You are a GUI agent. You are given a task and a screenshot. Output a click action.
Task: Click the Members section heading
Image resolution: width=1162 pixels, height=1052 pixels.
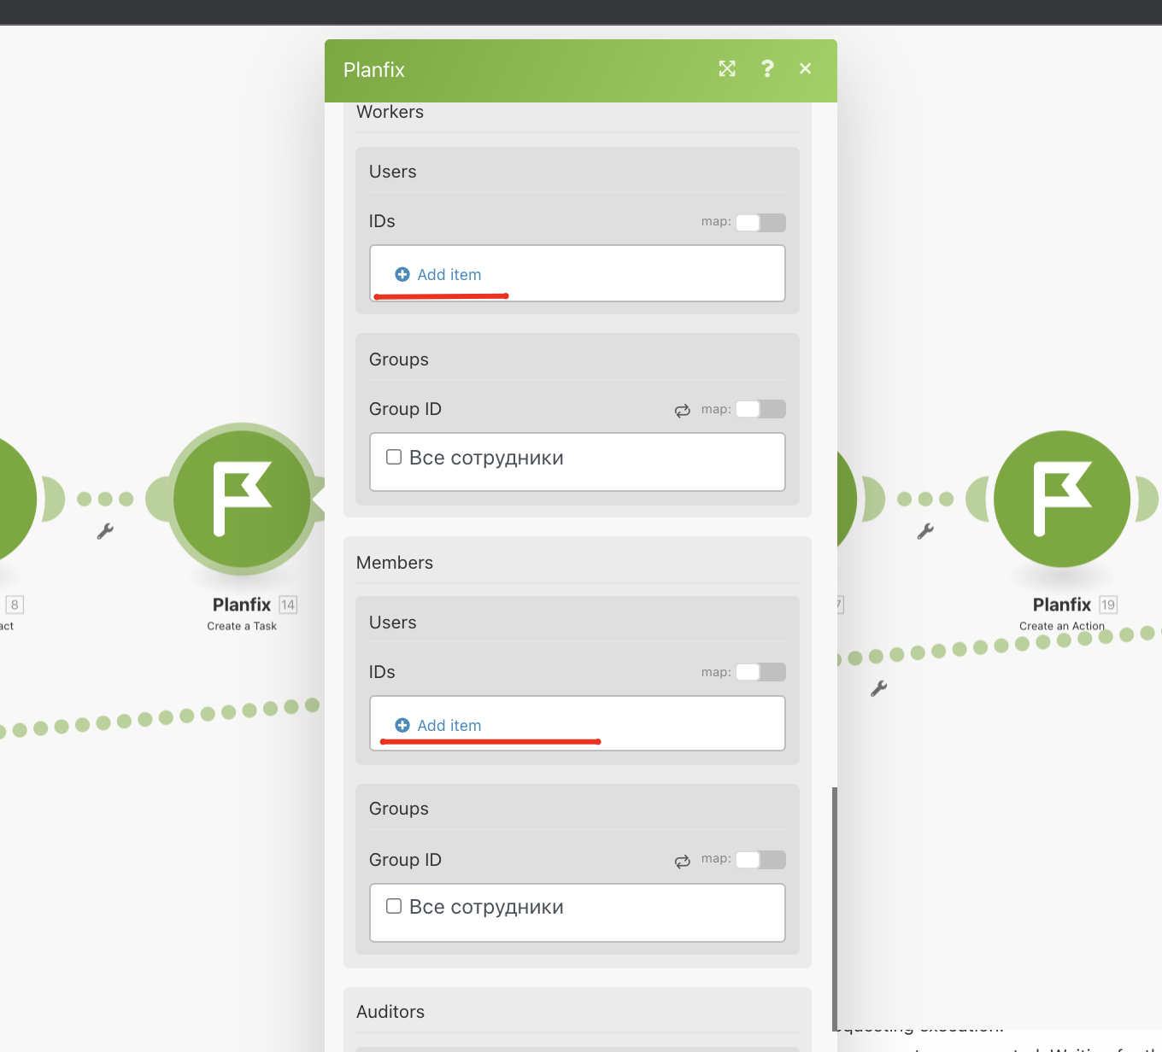click(x=395, y=563)
